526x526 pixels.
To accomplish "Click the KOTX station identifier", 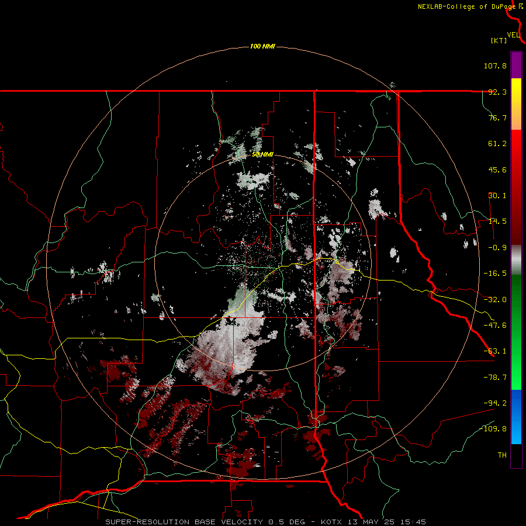I will point(331,522).
